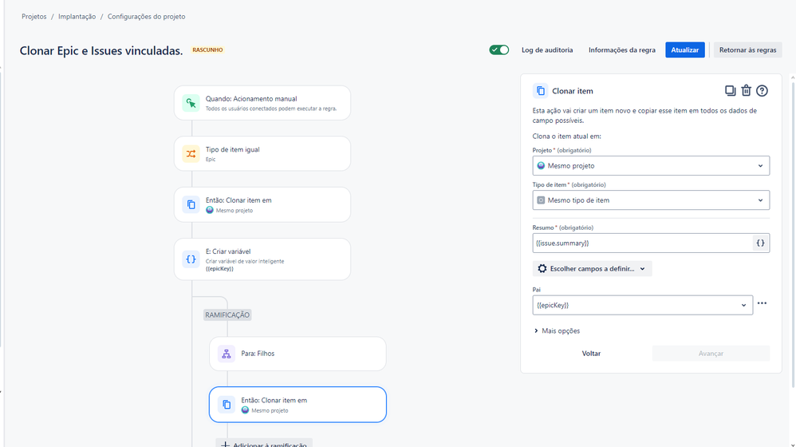Click the Avançar button

[711, 354]
